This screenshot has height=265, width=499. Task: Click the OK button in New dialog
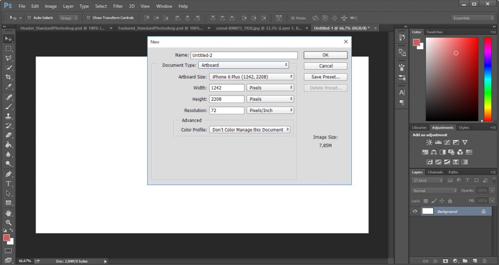tap(326, 55)
